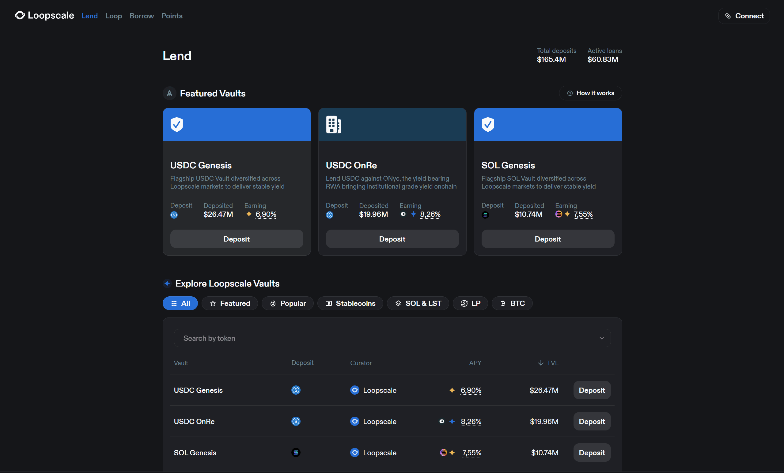
Task: Click SOL token icon in SOL Genesis row
Action: tap(296, 452)
